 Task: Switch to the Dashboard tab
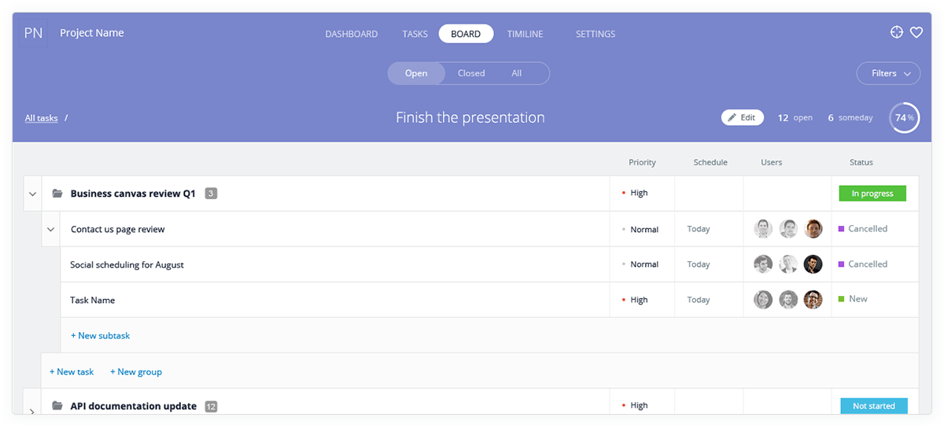click(352, 34)
